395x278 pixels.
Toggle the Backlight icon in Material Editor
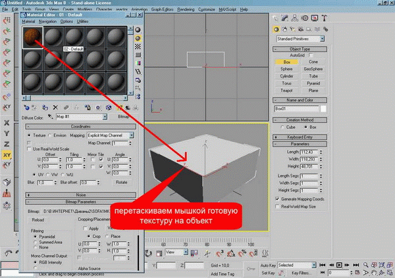click(138, 38)
